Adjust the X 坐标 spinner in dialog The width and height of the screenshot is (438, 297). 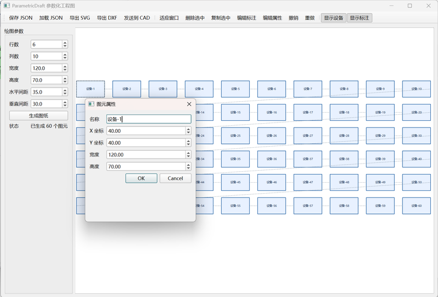point(188,131)
